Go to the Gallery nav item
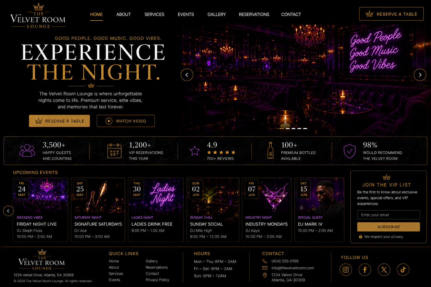Image resolution: width=431 pixels, height=287 pixels. pyautogui.click(x=217, y=14)
